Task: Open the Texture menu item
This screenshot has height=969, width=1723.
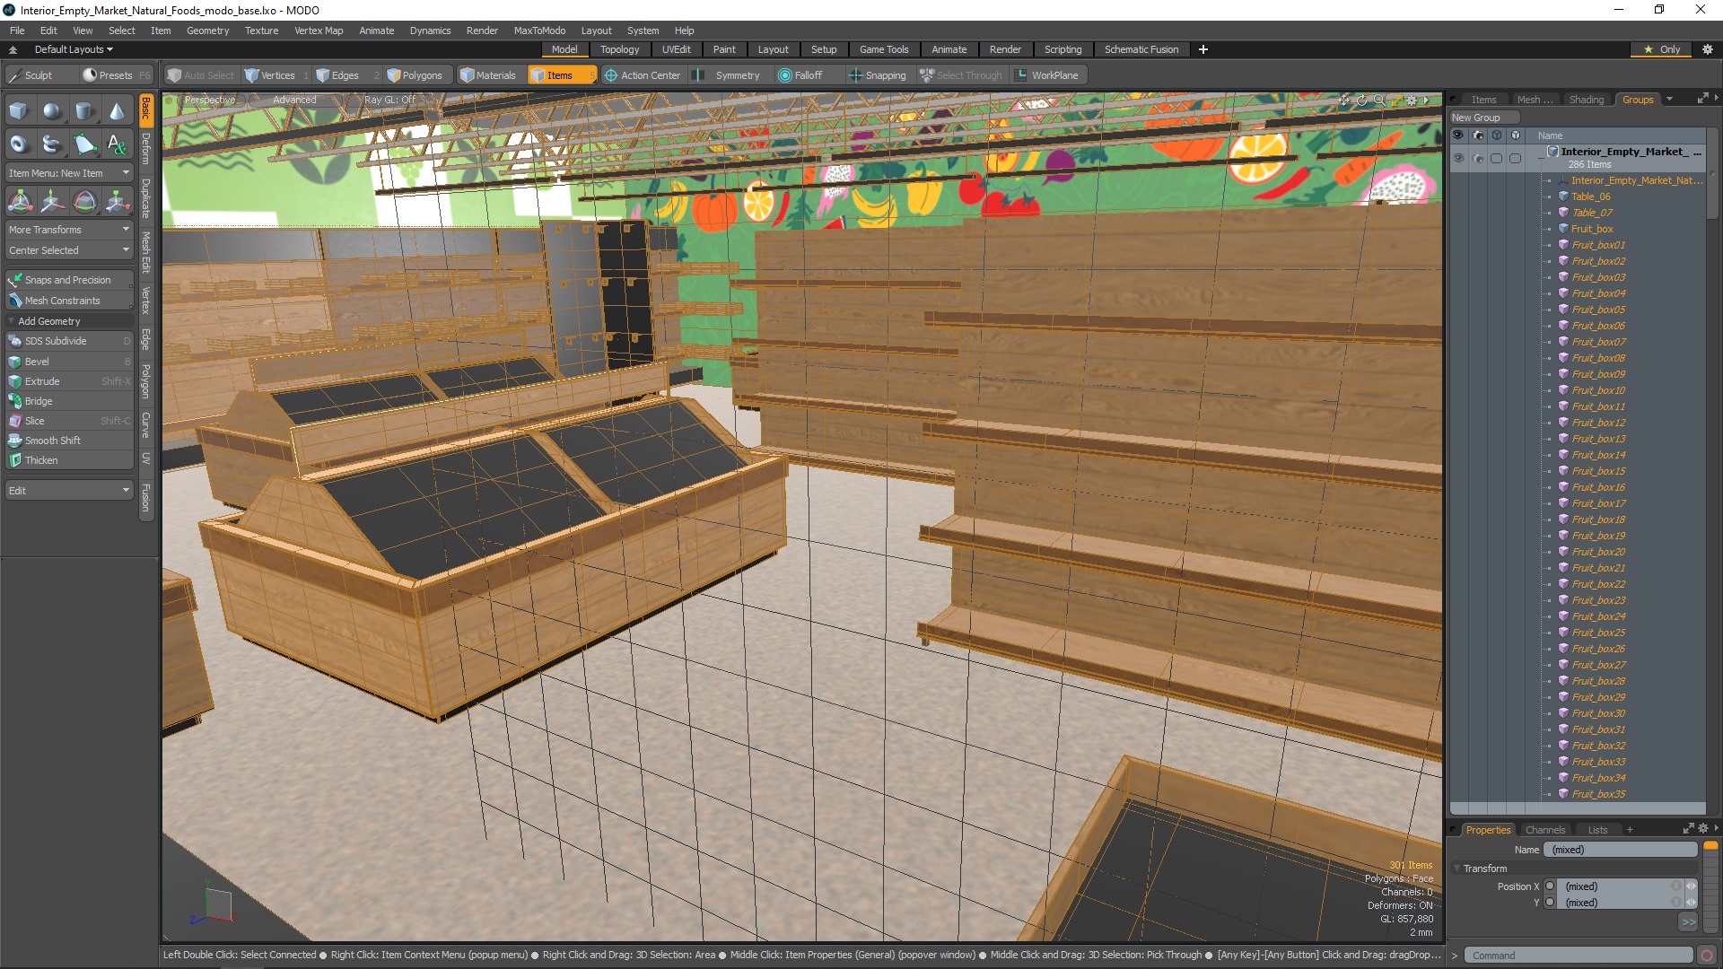Action: pyautogui.click(x=261, y=30)
